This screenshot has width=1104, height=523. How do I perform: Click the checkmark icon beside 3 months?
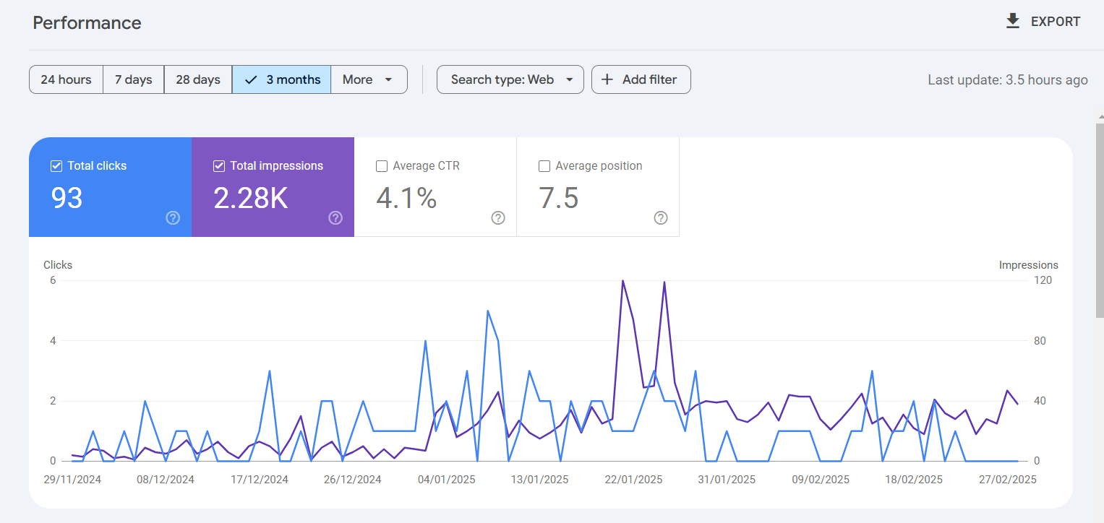tap(251, 79)
